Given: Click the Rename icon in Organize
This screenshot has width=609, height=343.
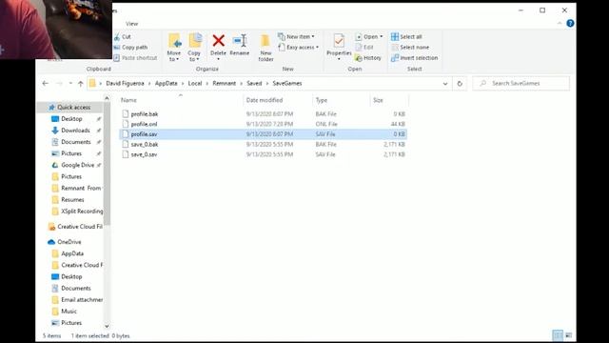Looking at the screenshot, I should click(x=240, y=41).
